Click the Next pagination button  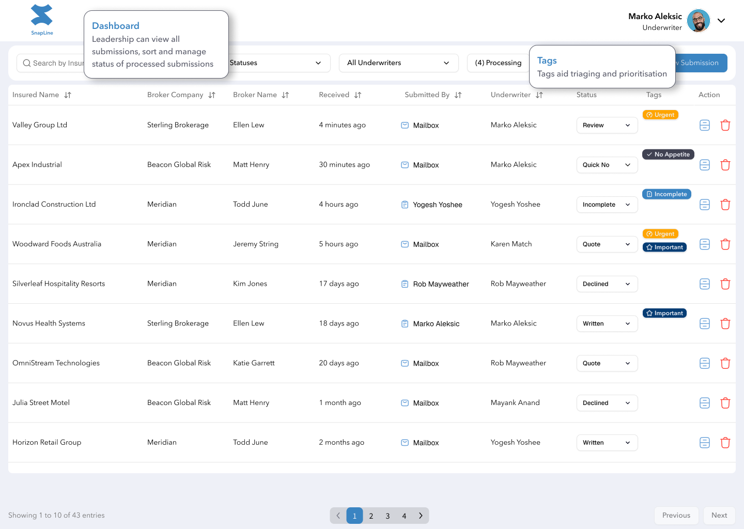[x=719, y=515]
